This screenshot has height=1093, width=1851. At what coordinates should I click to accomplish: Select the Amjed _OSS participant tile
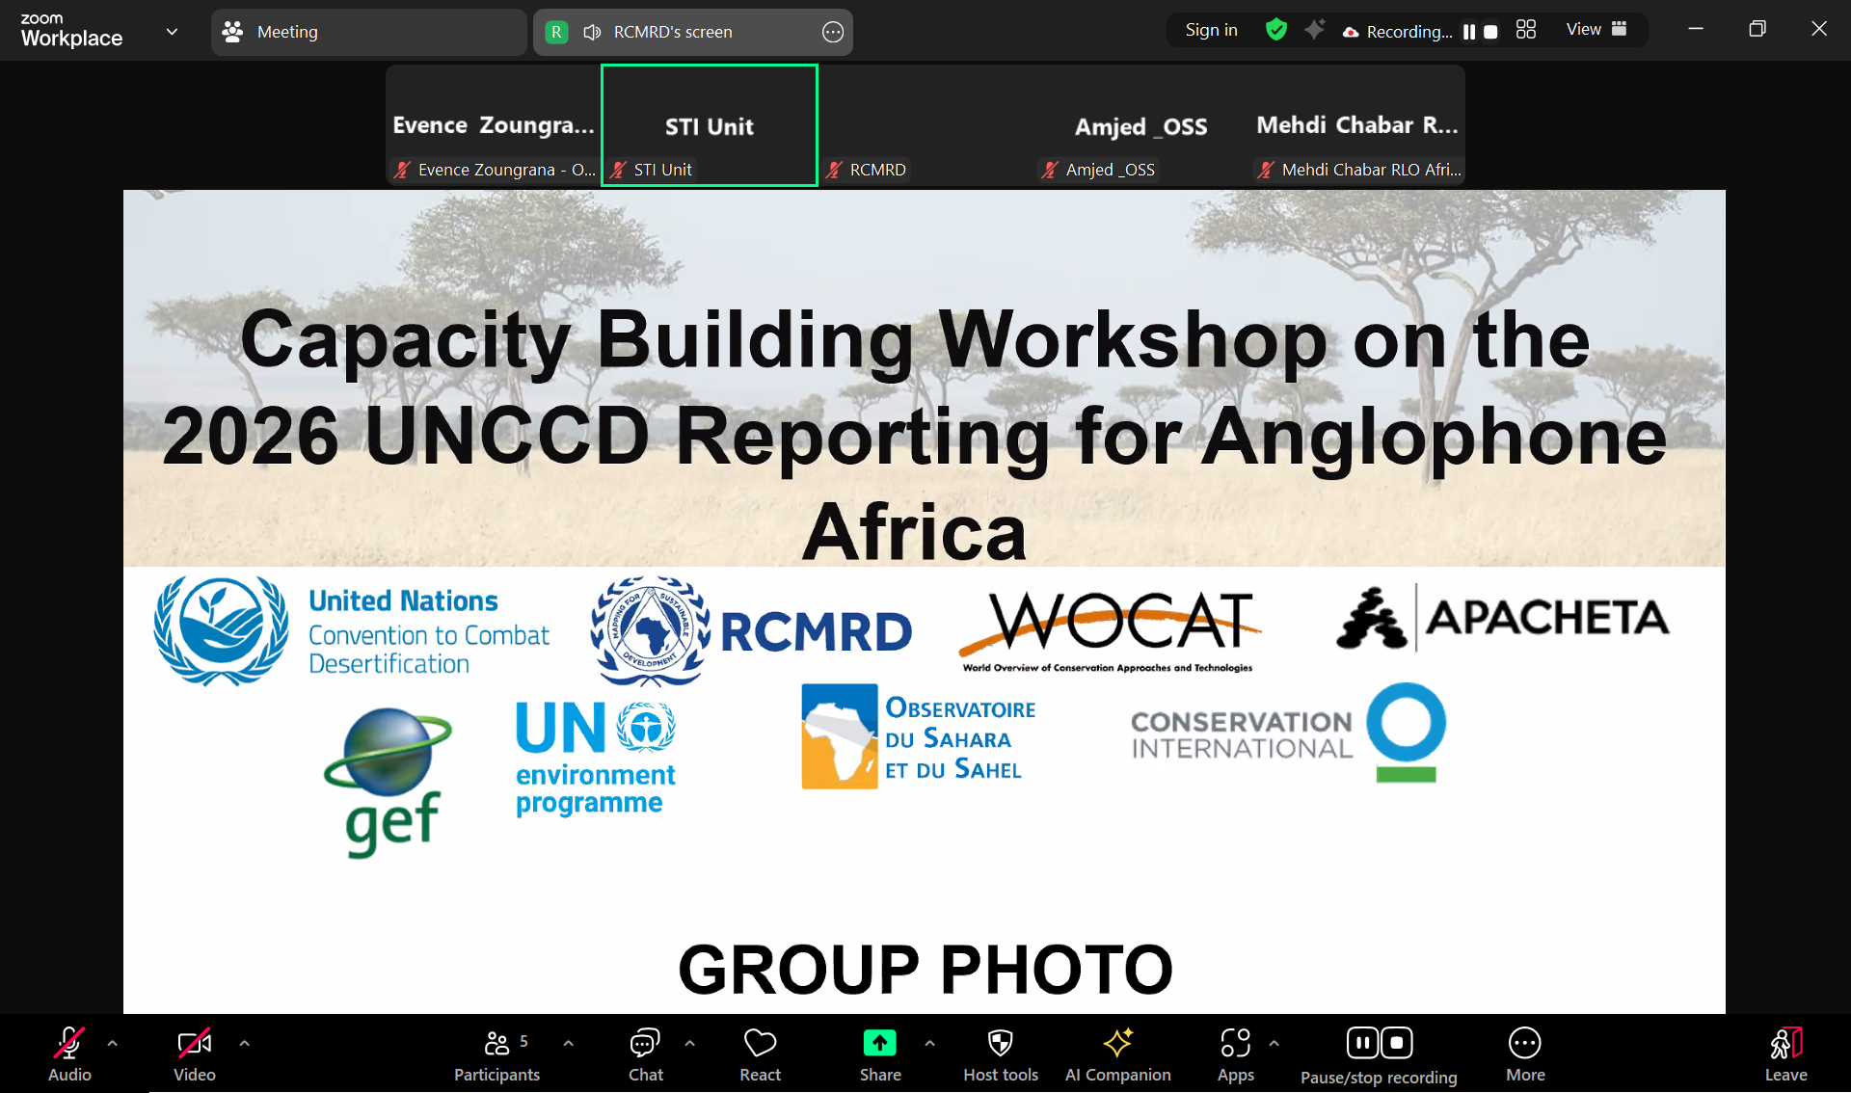click(x=1141, y=125)
